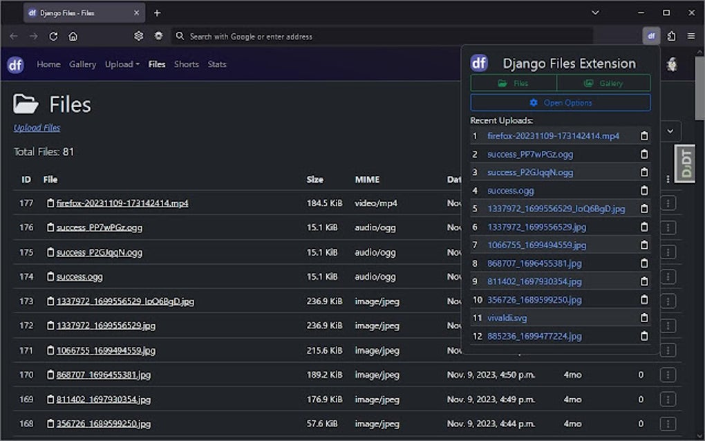The image size is (705, 441).
Task: Open the list-all-tabs chevron in the tab strip
Action: pyautogui.click(x=595, y=12)
